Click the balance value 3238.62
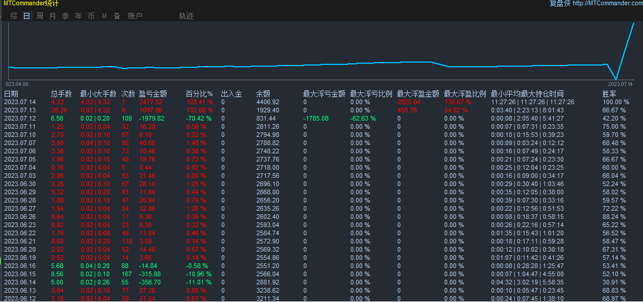Image resolution: width=643 pixels, height=302 pixels. coord(268,290)
